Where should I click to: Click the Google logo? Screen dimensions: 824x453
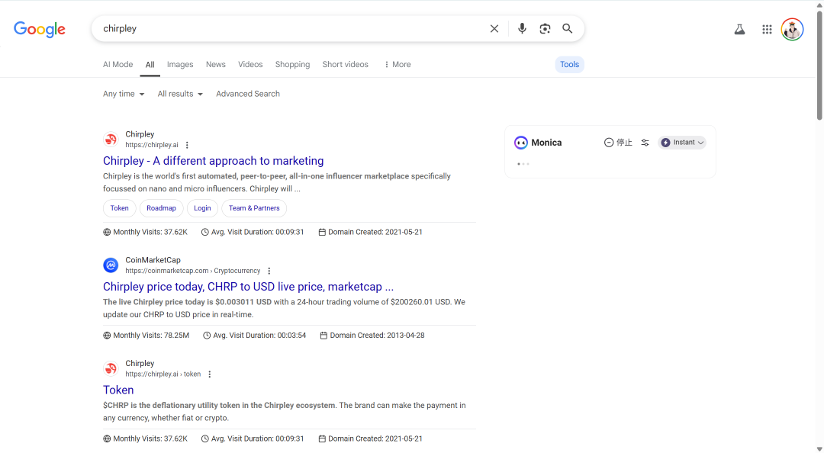[40, 30]
